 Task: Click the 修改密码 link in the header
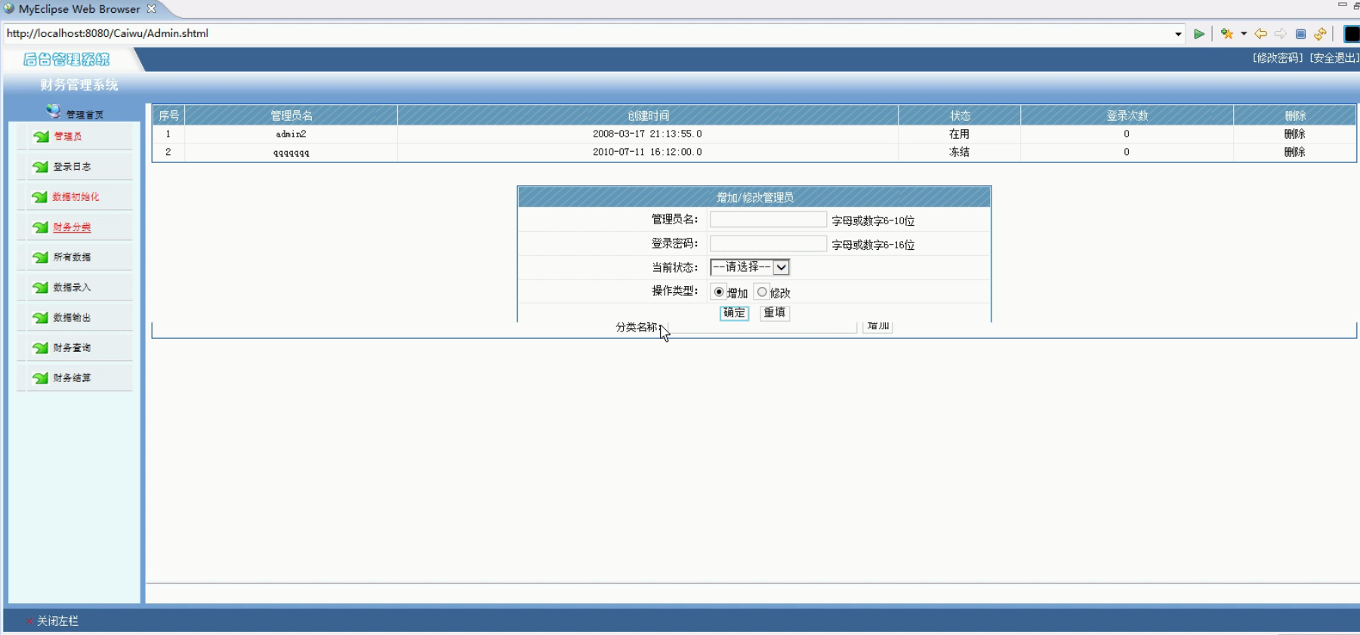pyautogui.click(x=1278, y=58)
